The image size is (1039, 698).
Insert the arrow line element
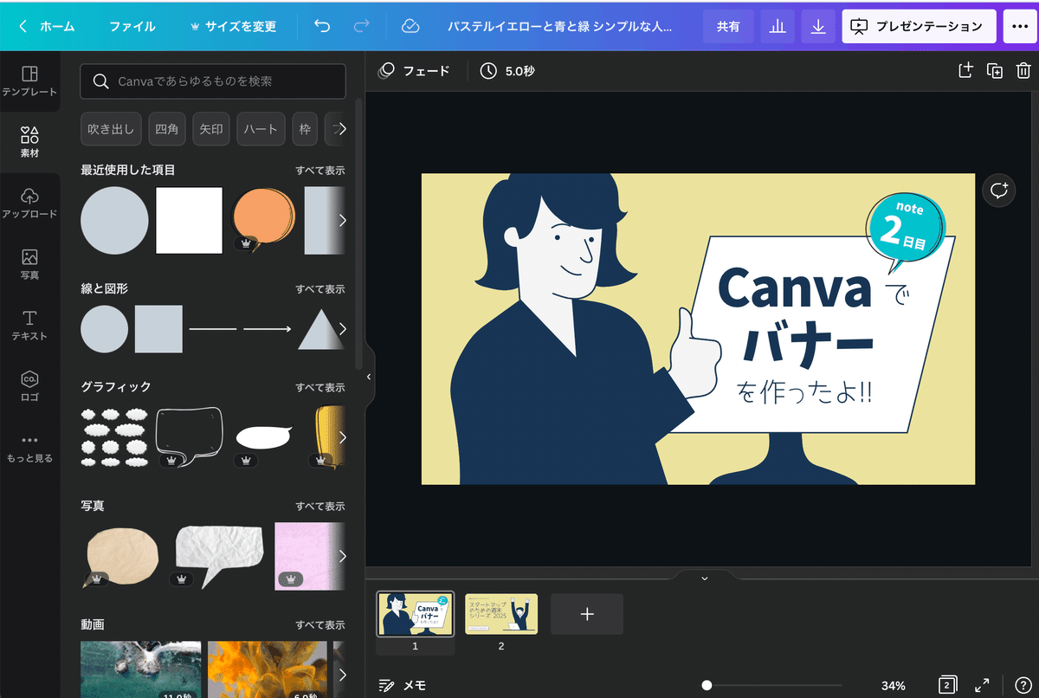pyautogui.click(x=267, y=329)
